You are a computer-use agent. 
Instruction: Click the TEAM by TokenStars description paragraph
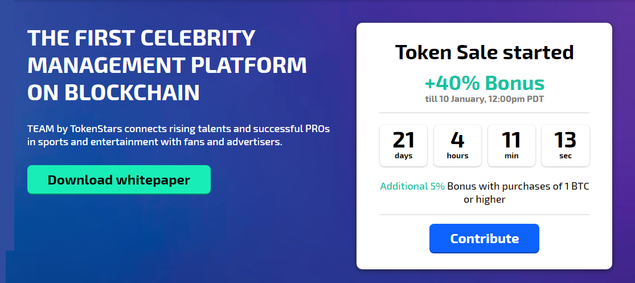click(179, 136)
